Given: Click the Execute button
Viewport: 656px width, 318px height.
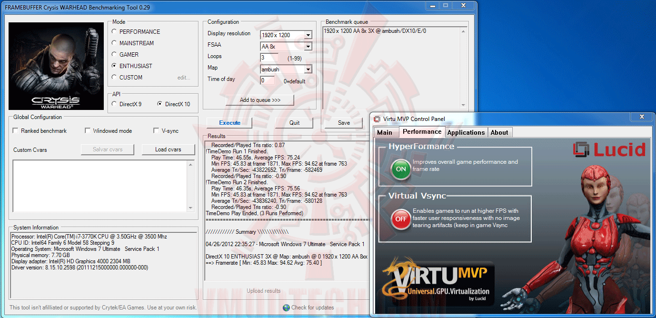Looking at the screenshot, I should pyautogui.click(x=229, y=123).
